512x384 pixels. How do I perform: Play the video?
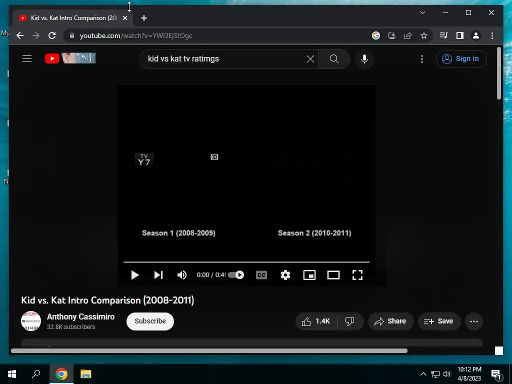(x=135, y=275)
